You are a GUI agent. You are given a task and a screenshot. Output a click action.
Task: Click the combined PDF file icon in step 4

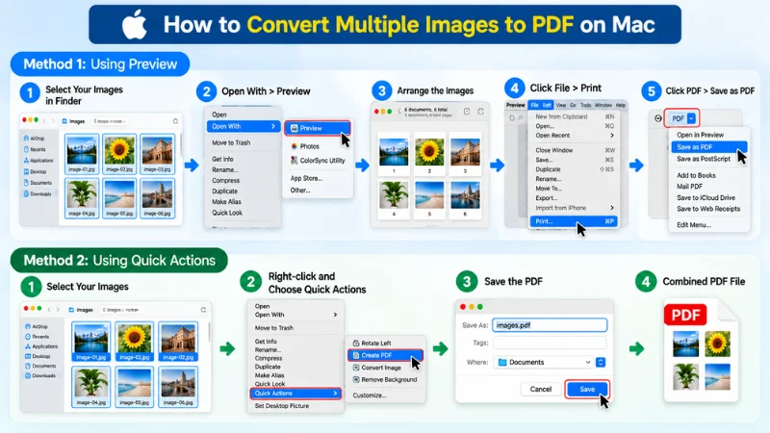tap(701, 349)
